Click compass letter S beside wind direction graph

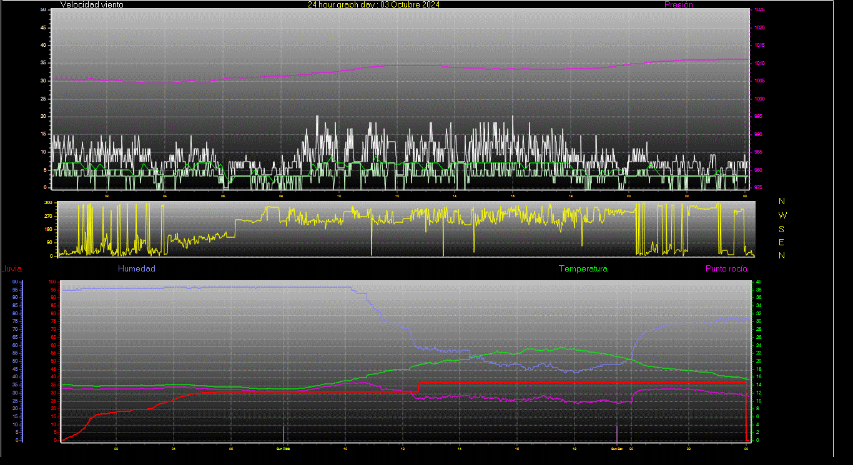point(782,229)
